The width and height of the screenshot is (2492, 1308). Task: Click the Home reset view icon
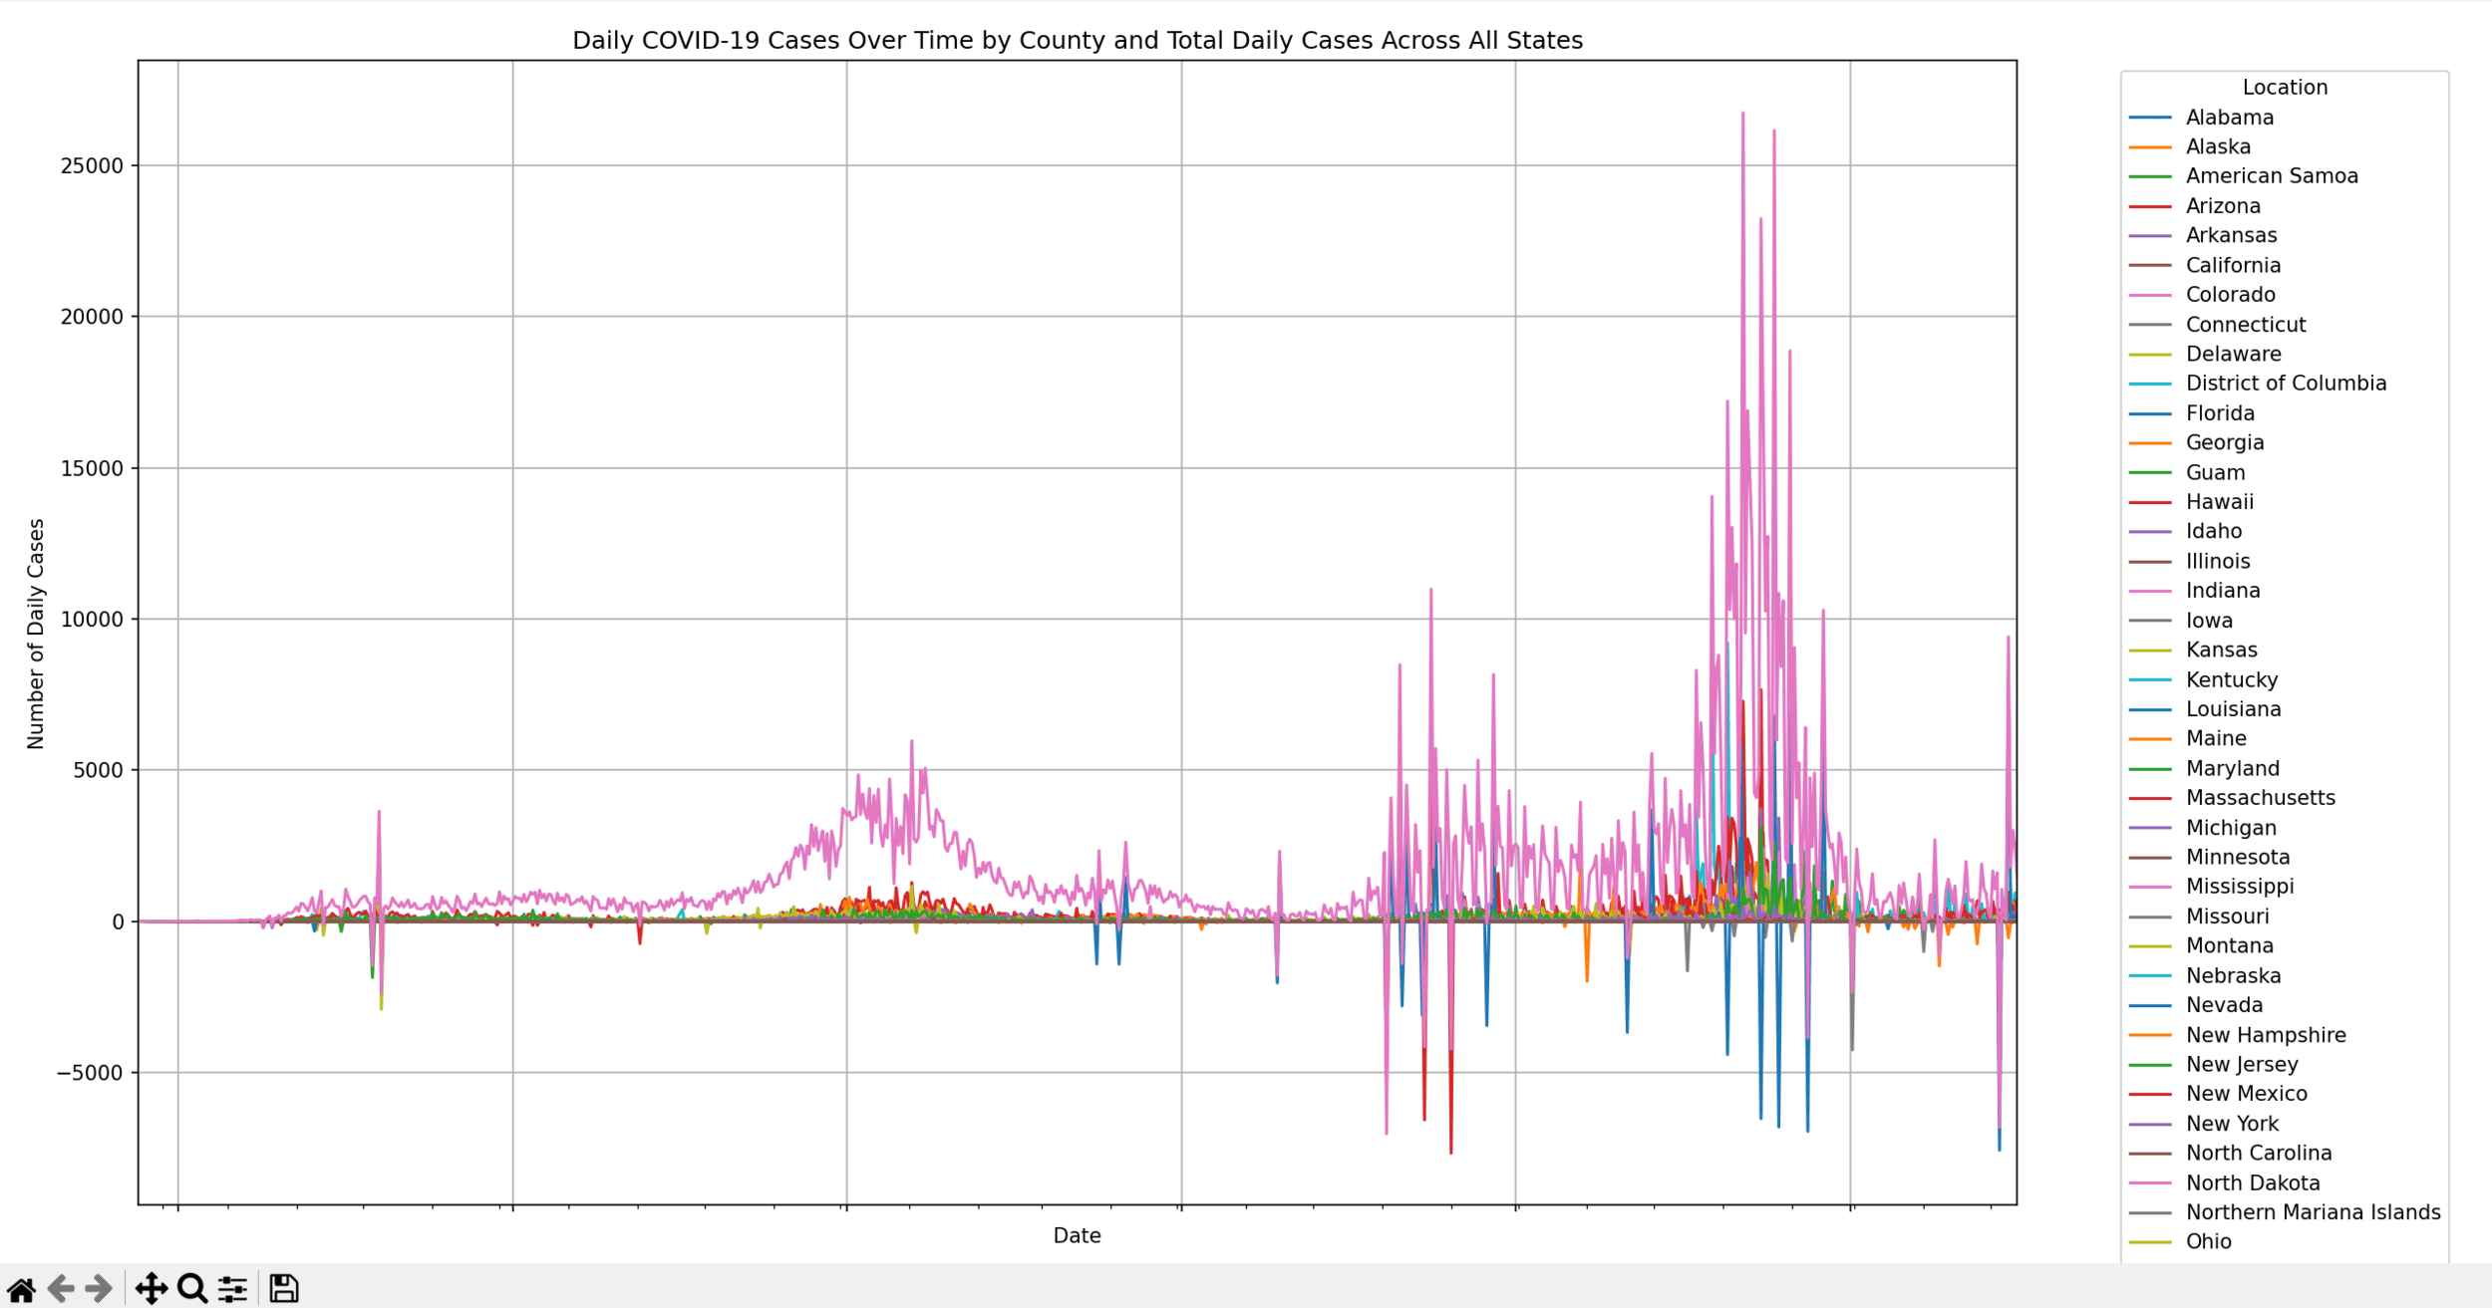(22, 1289)
